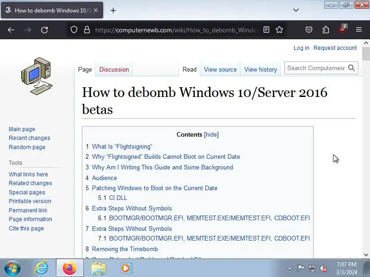Click the scrollbar down arrow

pos(366,255)
